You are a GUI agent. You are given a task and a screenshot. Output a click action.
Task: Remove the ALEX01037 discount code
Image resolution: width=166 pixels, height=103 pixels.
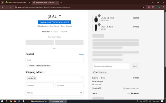point(106,72)
